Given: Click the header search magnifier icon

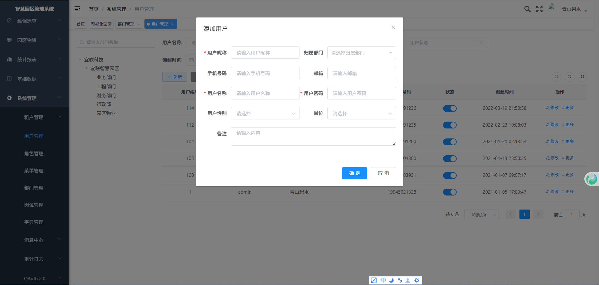Looking at the screenshot, I should pyautogui.click(x=527, y=9).
